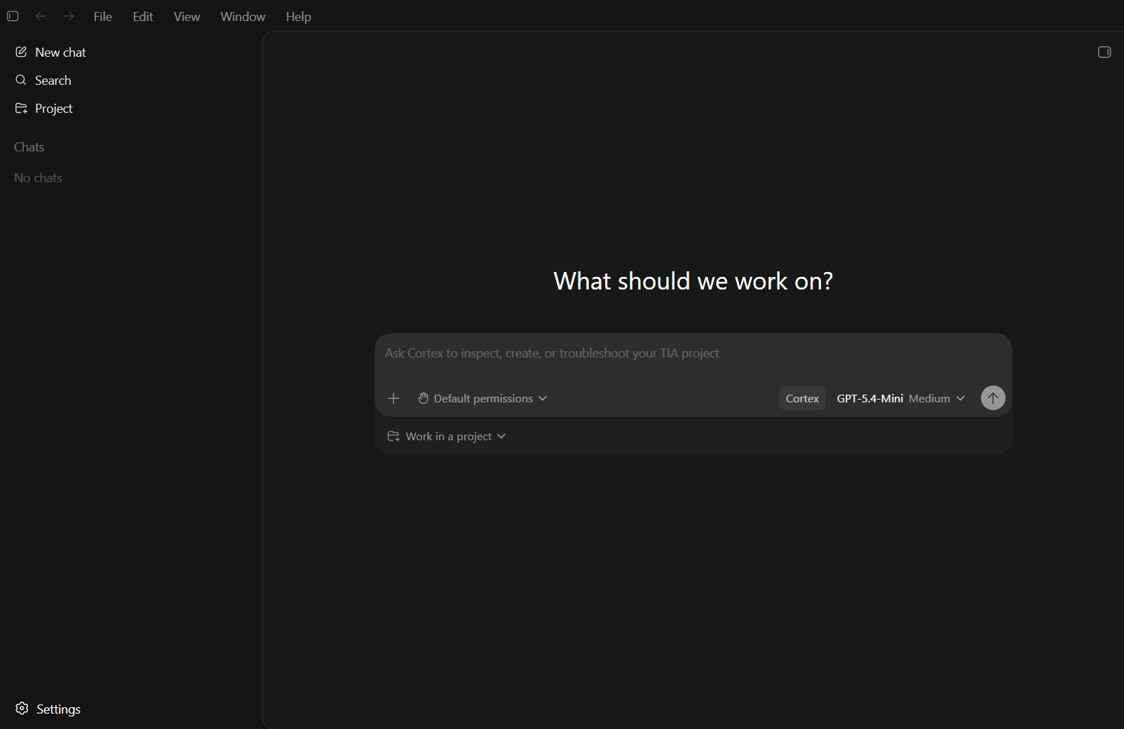Viewport: 1124px width, 729px height.
Task: Open the Window menu
Action: coord(243,17)
